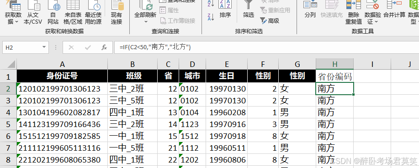The image size is (419, 168).
Task: Click cell containing 三中_5班
Action: tap(133, 100)
